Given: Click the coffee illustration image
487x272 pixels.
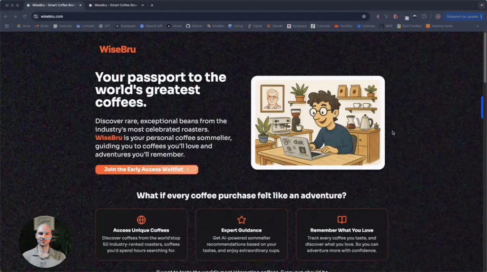Looking at the screenshot, I should click(318, 123).
